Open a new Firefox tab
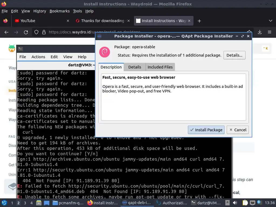276x207 pixels. (x=199, y=21)
